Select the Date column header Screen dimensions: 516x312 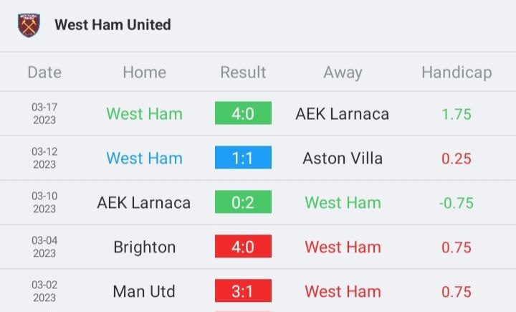coord(44,72)
